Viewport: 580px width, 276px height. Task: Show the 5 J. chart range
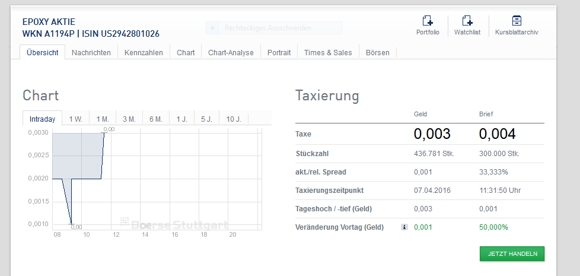coord(207,119)
